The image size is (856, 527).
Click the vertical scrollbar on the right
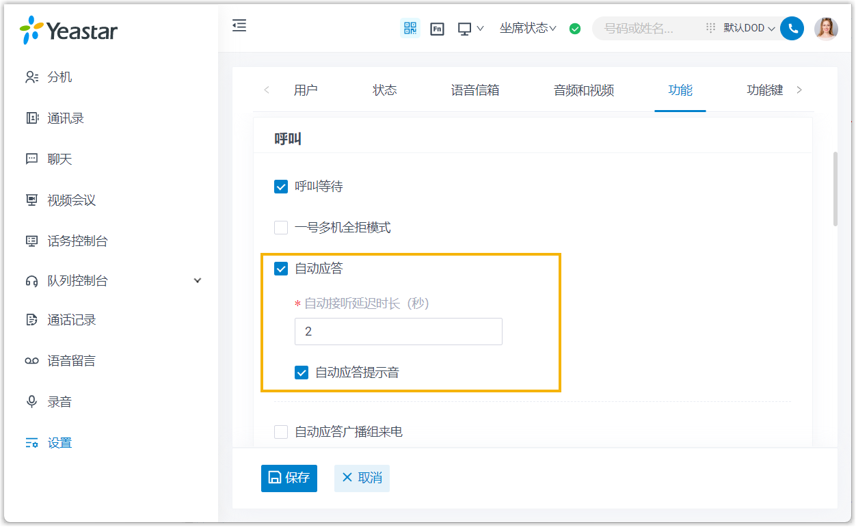tap(835, 189)
